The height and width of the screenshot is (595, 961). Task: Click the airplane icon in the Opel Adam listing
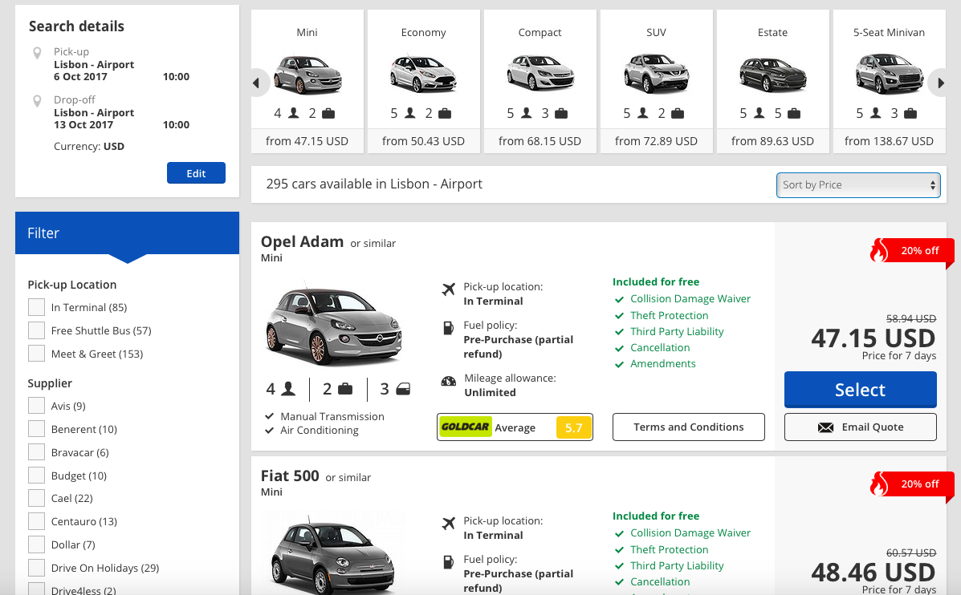pos(449,289)
